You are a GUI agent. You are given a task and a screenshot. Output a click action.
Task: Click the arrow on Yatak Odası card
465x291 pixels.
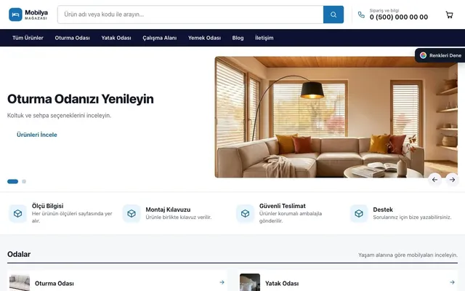[x=452, y=282]
